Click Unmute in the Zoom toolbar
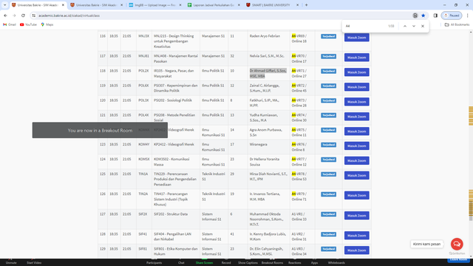Screen dimensions: 473x266 pos(11,262)
